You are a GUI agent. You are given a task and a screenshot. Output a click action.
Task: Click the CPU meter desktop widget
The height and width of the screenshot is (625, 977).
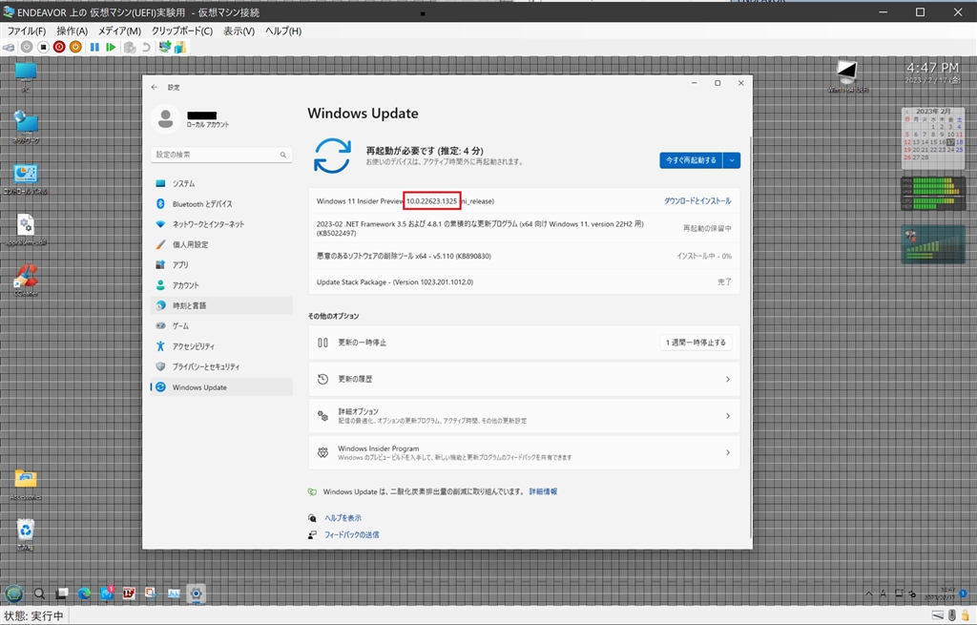click(x=933, y=193)
